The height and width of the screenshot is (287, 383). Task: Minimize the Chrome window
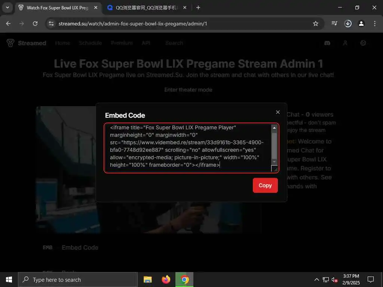point(340,7)
